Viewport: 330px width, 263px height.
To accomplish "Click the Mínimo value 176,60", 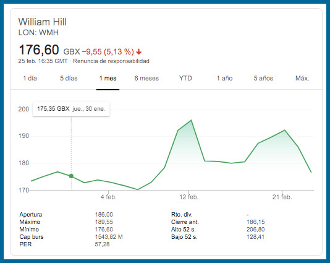I will click(104, 230).
